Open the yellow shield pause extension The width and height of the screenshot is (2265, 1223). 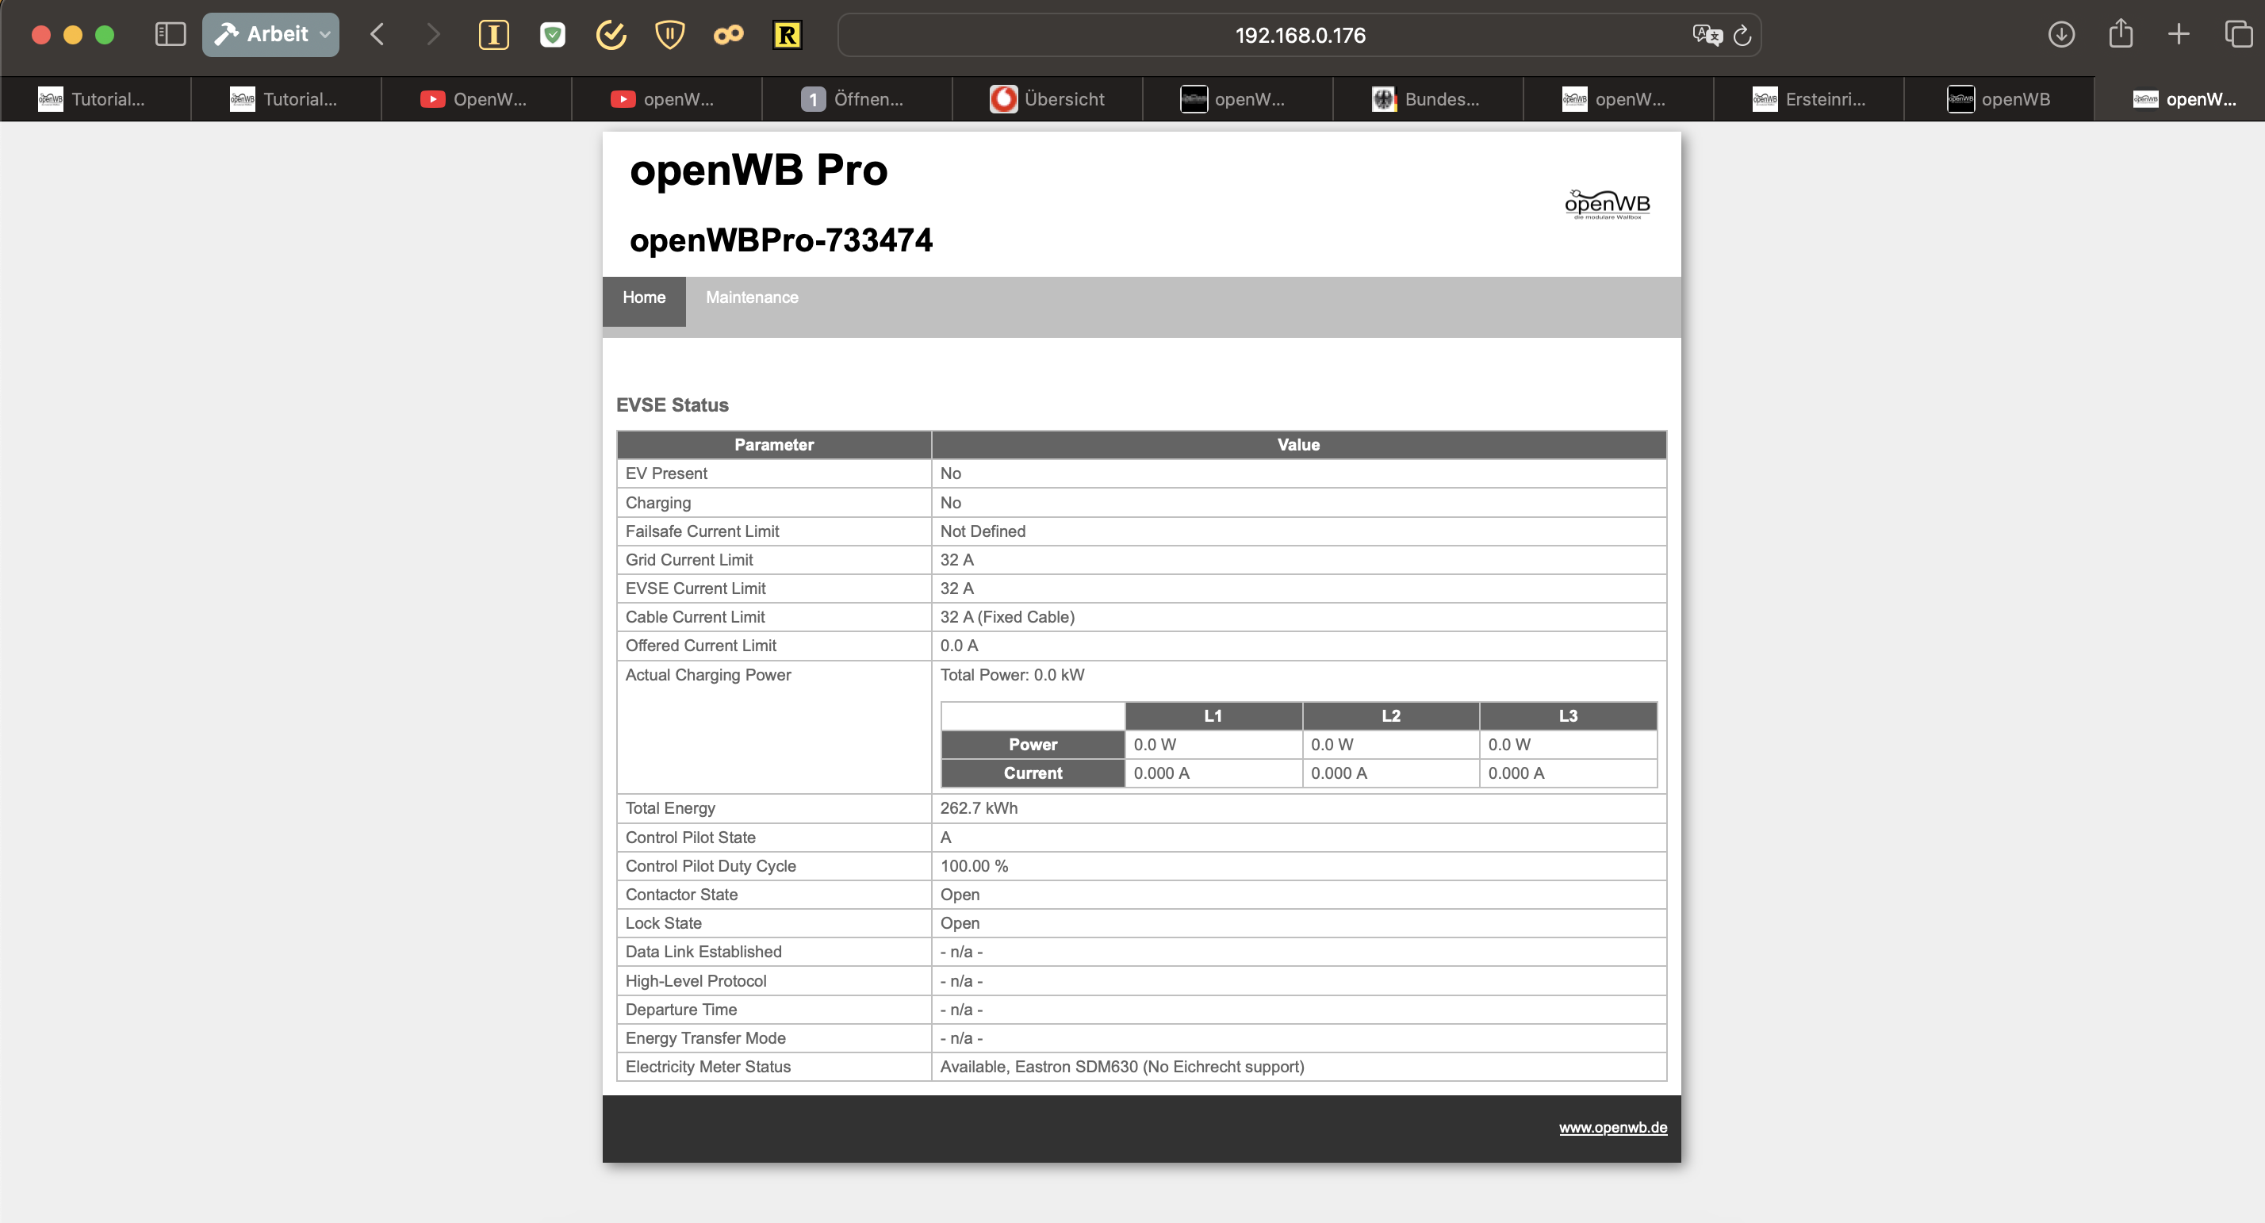670,35
